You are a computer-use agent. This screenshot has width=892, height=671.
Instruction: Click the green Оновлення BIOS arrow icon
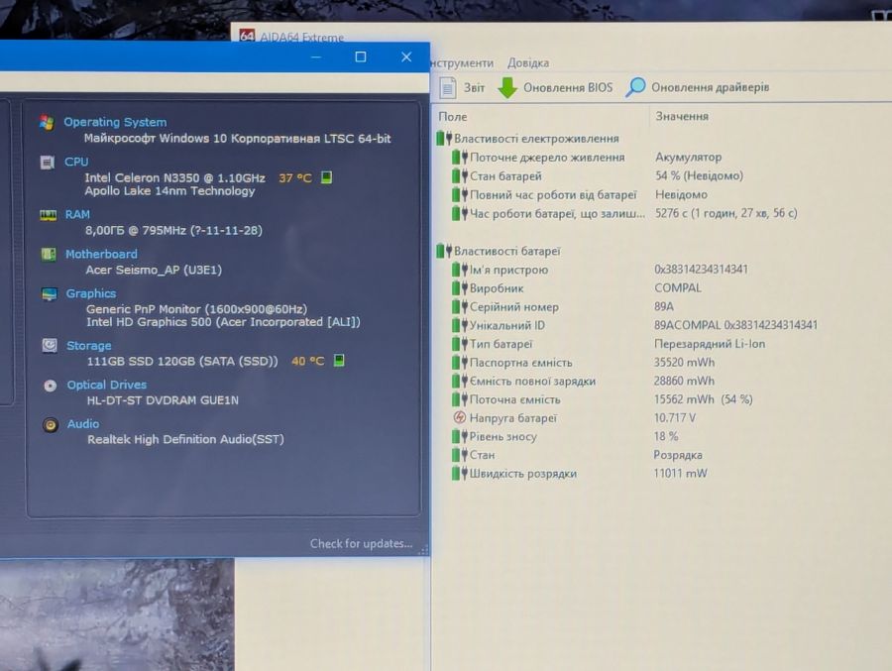click(507, 87)
